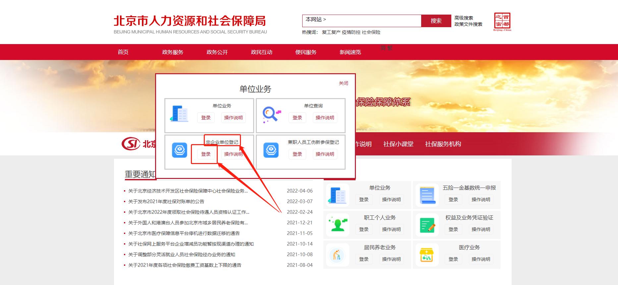This screenshot has width=618, height=285.
Task: Open 操作说明 under 非企业单位登记
Action: tap(233, 154)
